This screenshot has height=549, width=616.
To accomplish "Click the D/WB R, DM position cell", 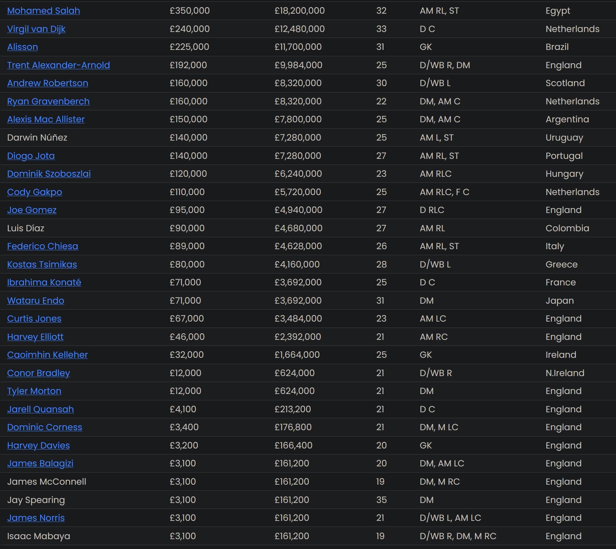I will tap(445, 65).
